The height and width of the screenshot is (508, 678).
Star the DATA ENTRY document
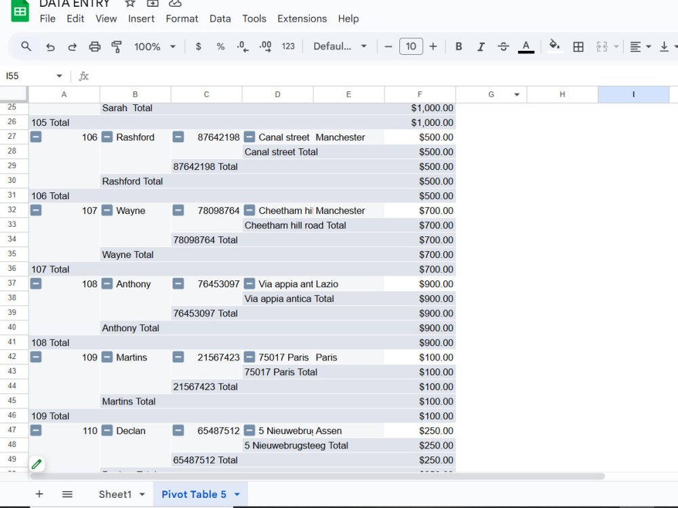(129, 3)
